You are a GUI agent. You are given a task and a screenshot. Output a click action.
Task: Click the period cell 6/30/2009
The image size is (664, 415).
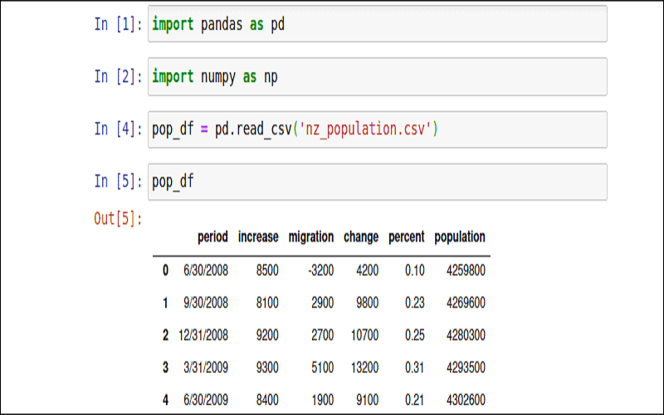point(206,400)
